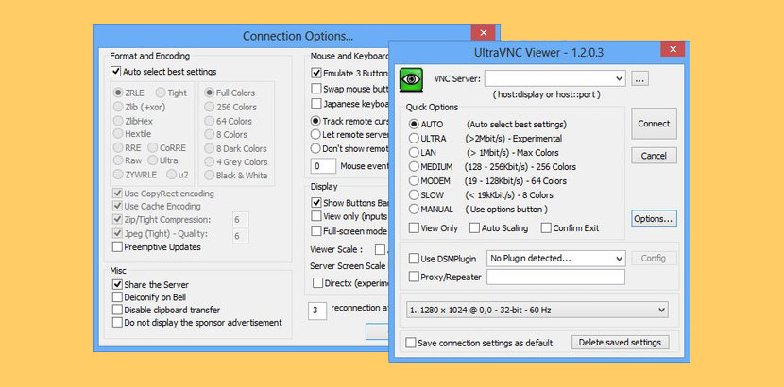This screenshot has height=387, width=784.
Task: Select the ZYWRLE encoding radio
Action: coord(118,175)
